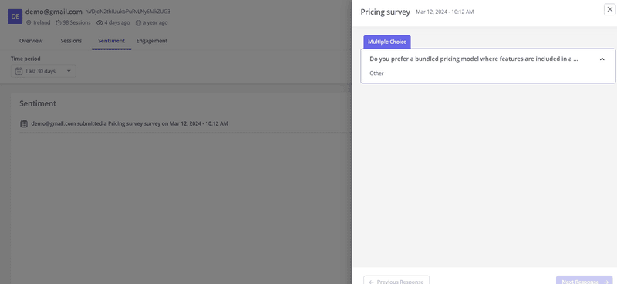
Task: Click the Ireland location pin icon
Action: (29, 23)
